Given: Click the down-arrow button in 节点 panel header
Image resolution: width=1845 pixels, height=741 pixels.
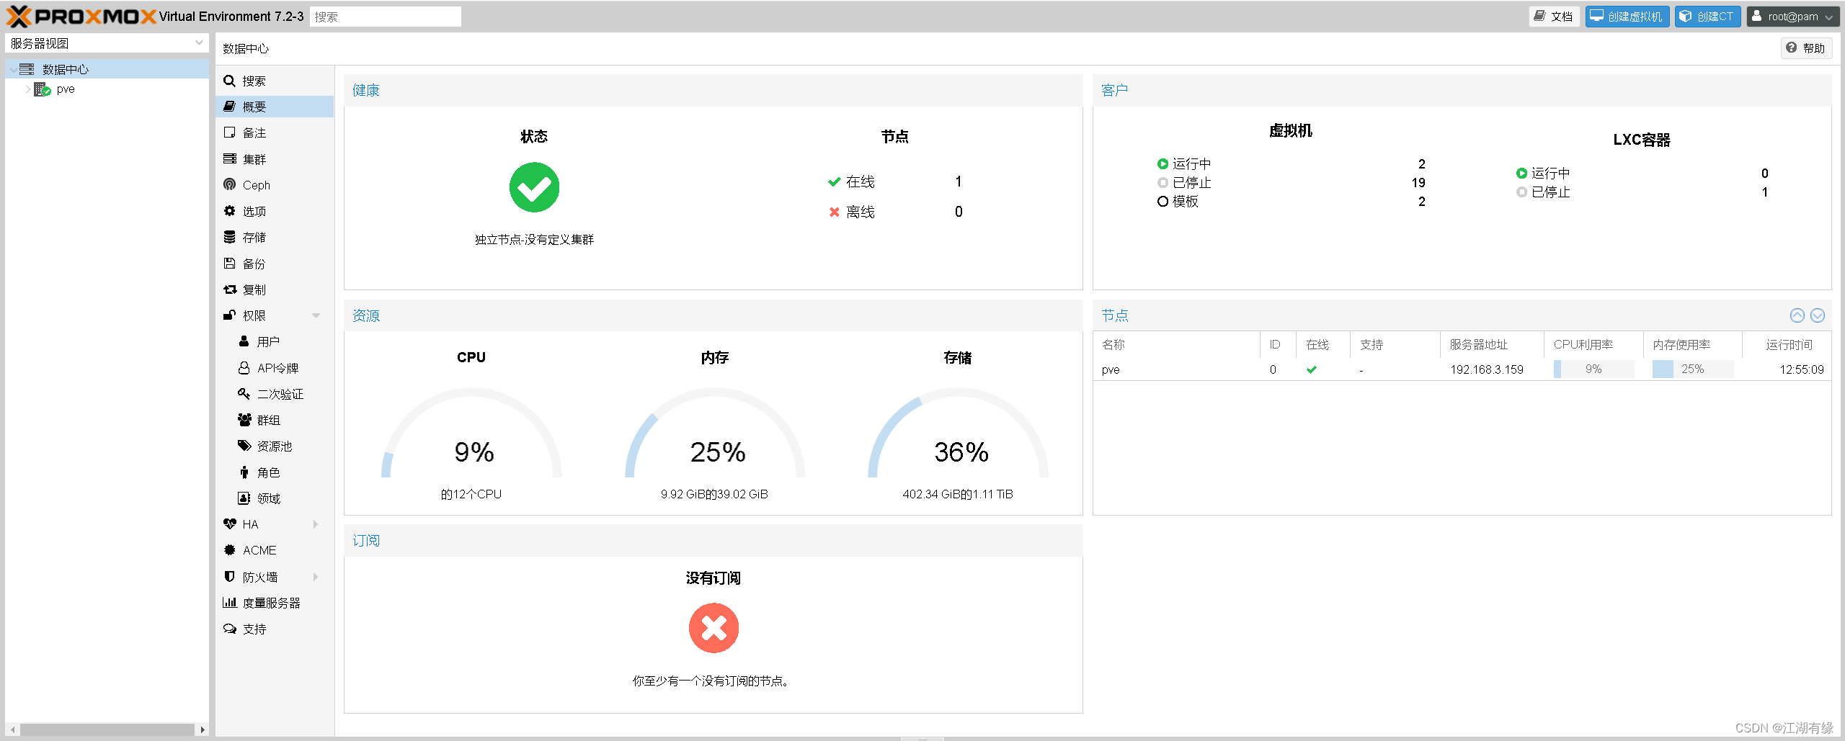Looking at the screenshot, I should pyautogui.click(x=1818, y=315).
